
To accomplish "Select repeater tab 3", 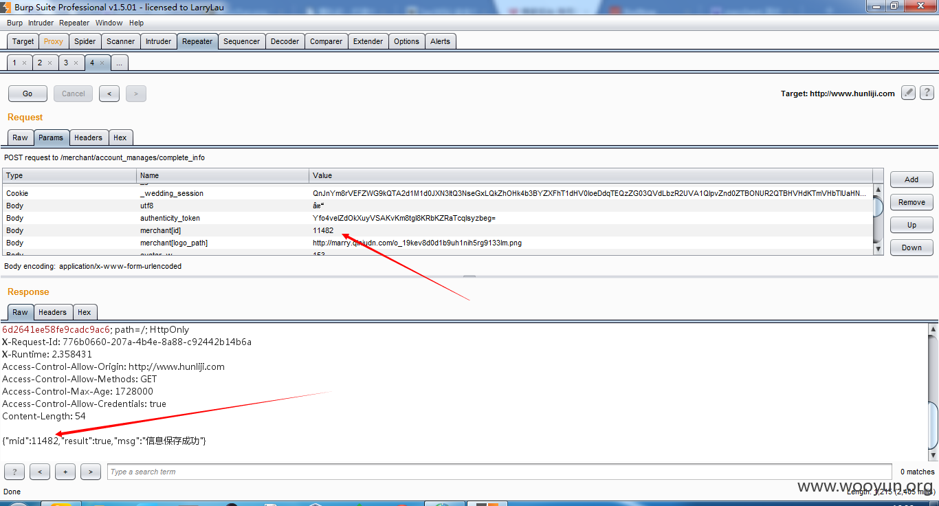I will pyautogui.click(x=66, y=63).
